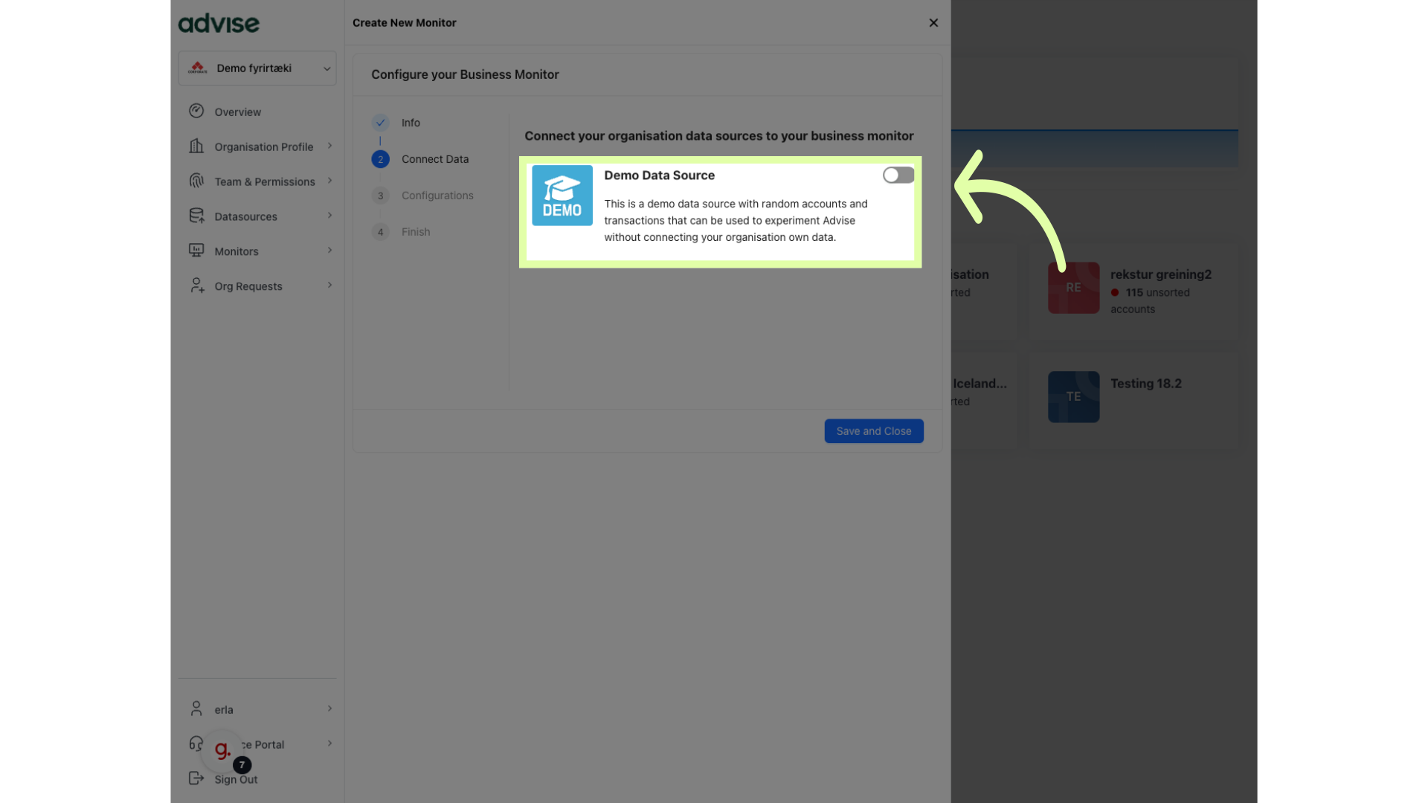Select the Testing 18.2 card thumbnail
This screenshot has height=803, width=1428.
[x=1073, y=396]
